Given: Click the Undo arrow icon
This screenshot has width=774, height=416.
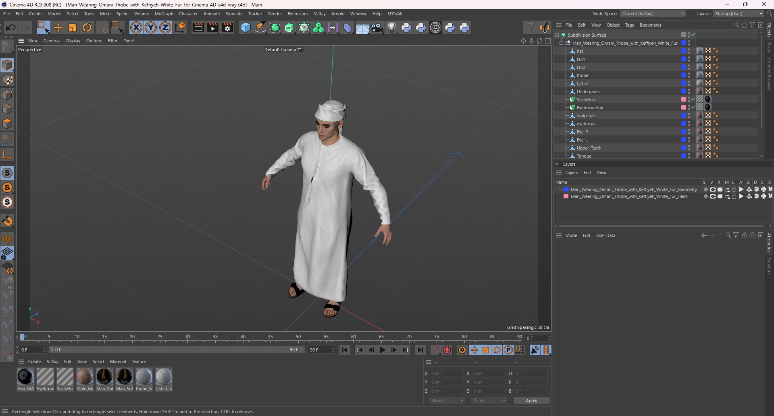Looking at the screenshot, I should click(x=11, y=27).
